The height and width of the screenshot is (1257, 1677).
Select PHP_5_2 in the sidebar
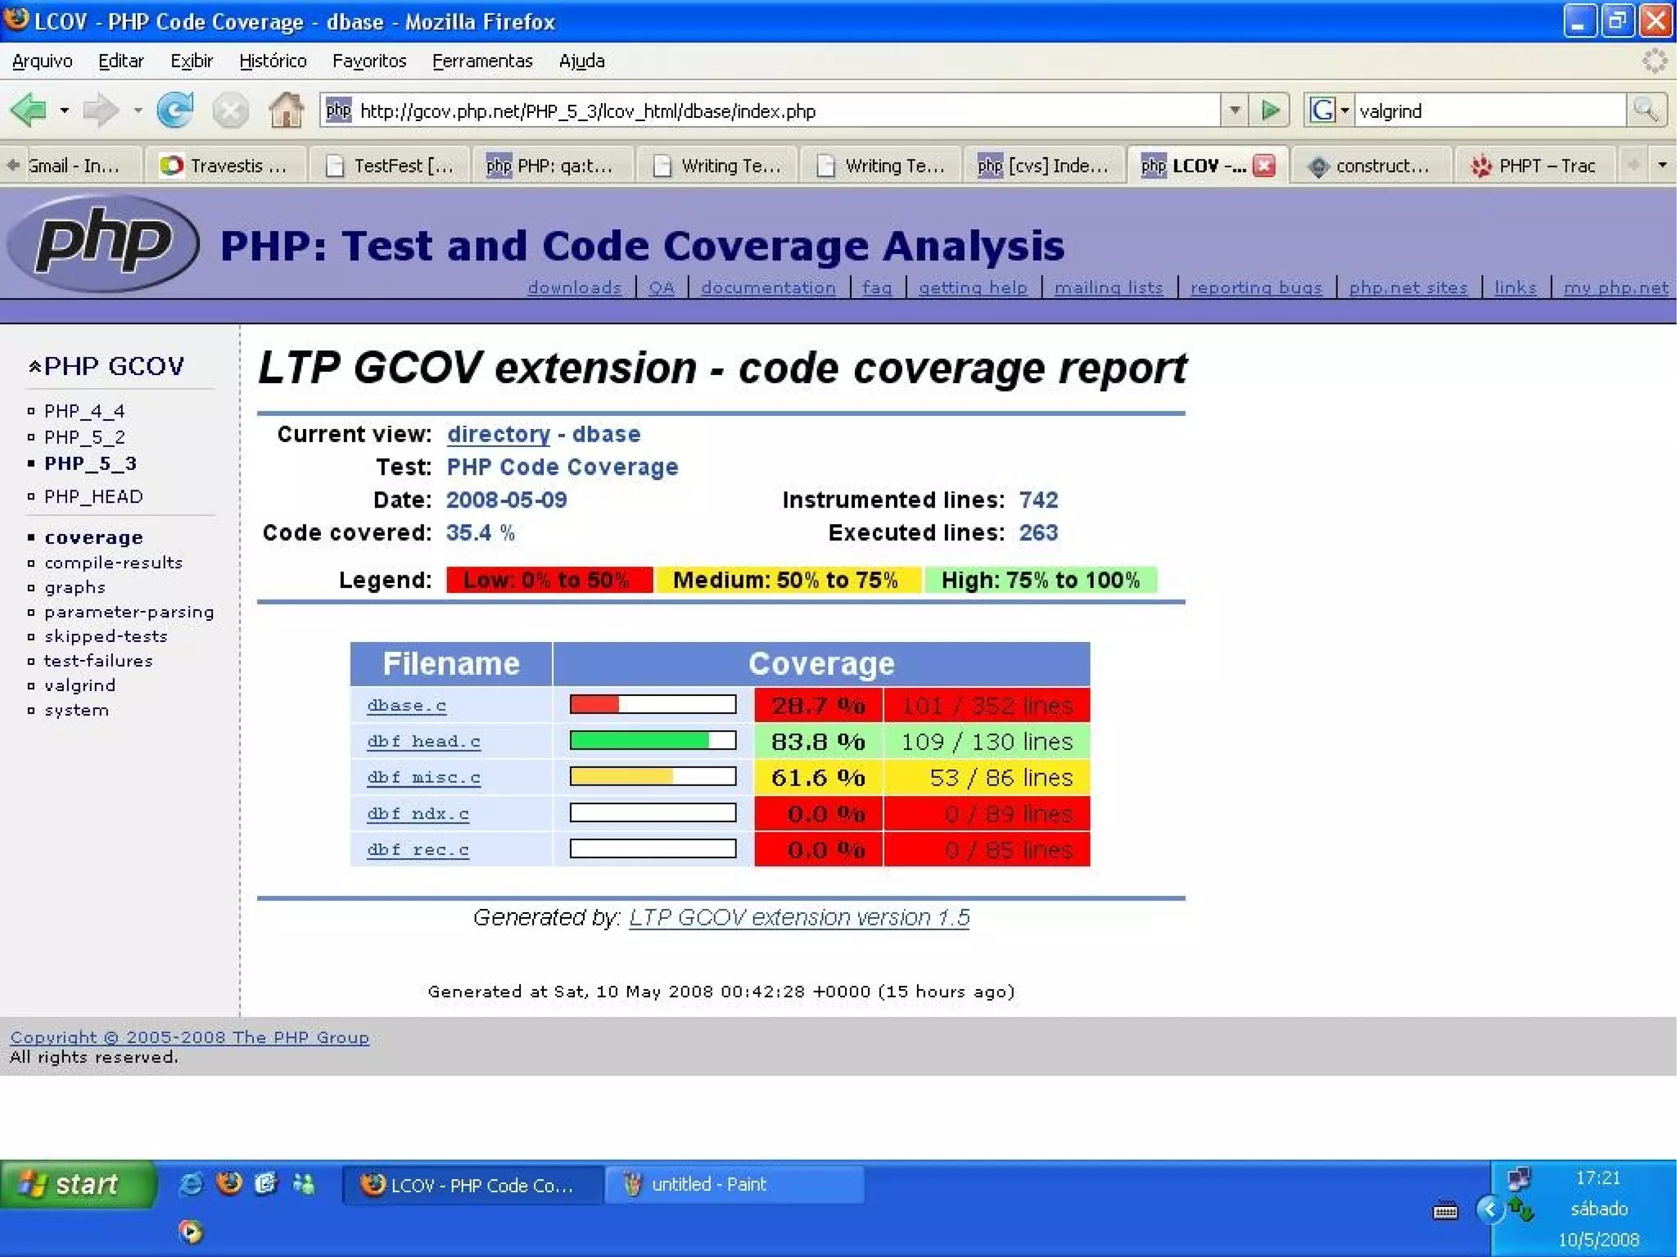tap(84, 437)
